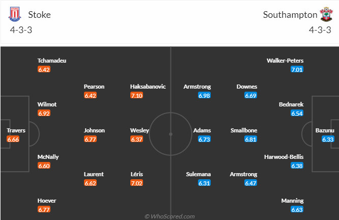
Task: Click the Southampton club crest icon
Action: coord(325,14)
